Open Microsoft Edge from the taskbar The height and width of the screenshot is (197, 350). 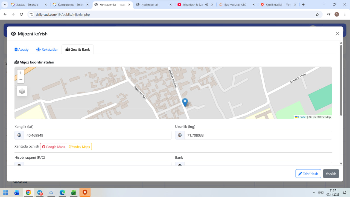[x=62, y=192]
